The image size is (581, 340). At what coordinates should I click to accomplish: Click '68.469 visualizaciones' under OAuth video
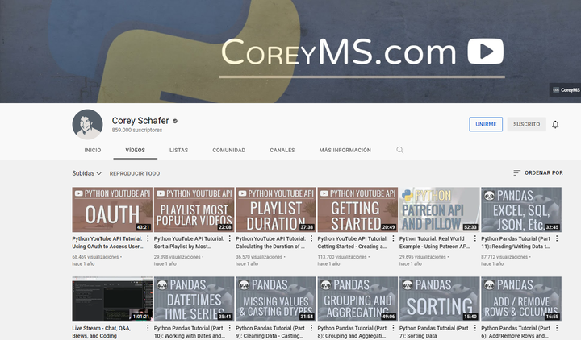95,257
